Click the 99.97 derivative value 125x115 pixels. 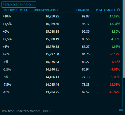(x=86, y=16)
